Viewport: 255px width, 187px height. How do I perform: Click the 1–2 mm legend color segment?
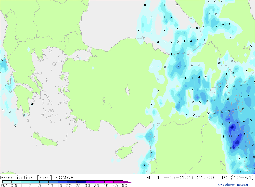25,182
